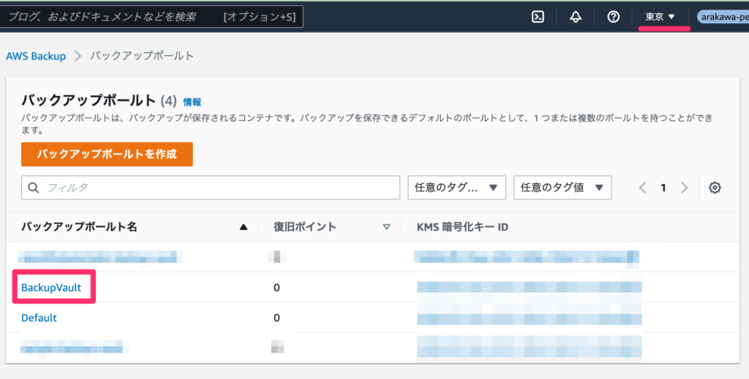Go to AWS Backup breadcrumb link

[x=36, y=56]
